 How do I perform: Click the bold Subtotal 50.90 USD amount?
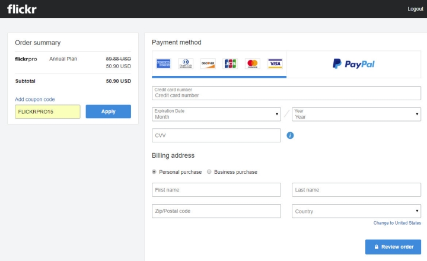click(x=119, y=81)
